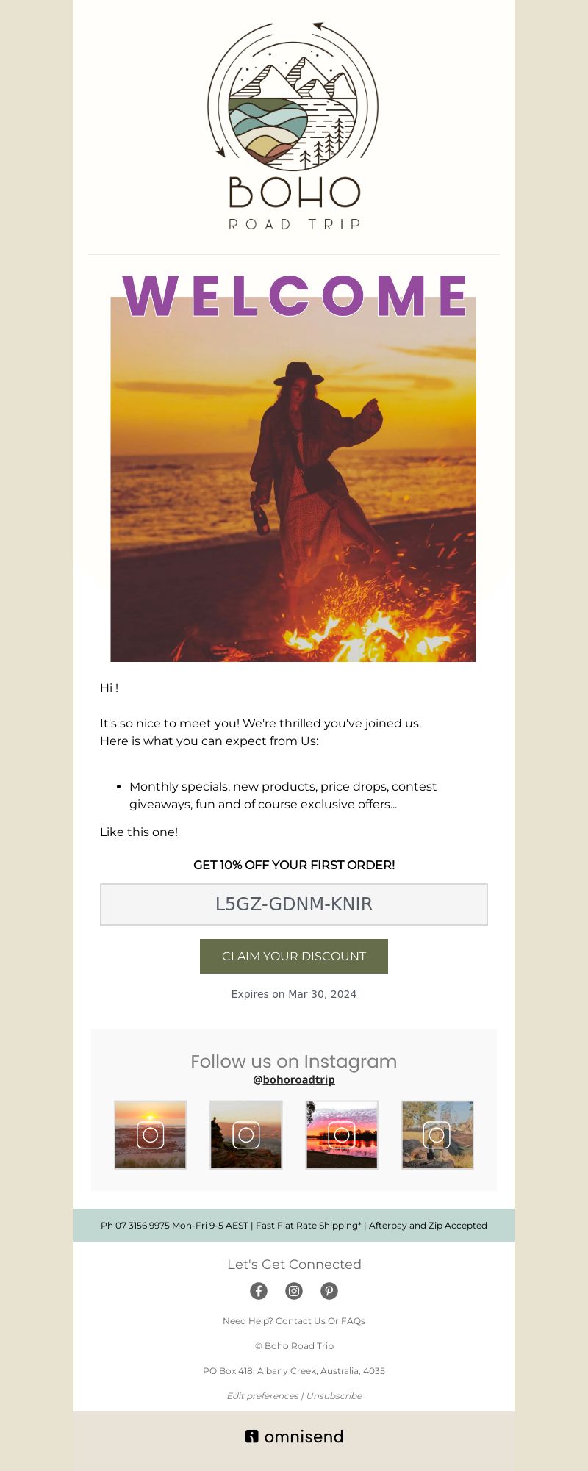Click the Unsubscribe link

(334, 1395)
